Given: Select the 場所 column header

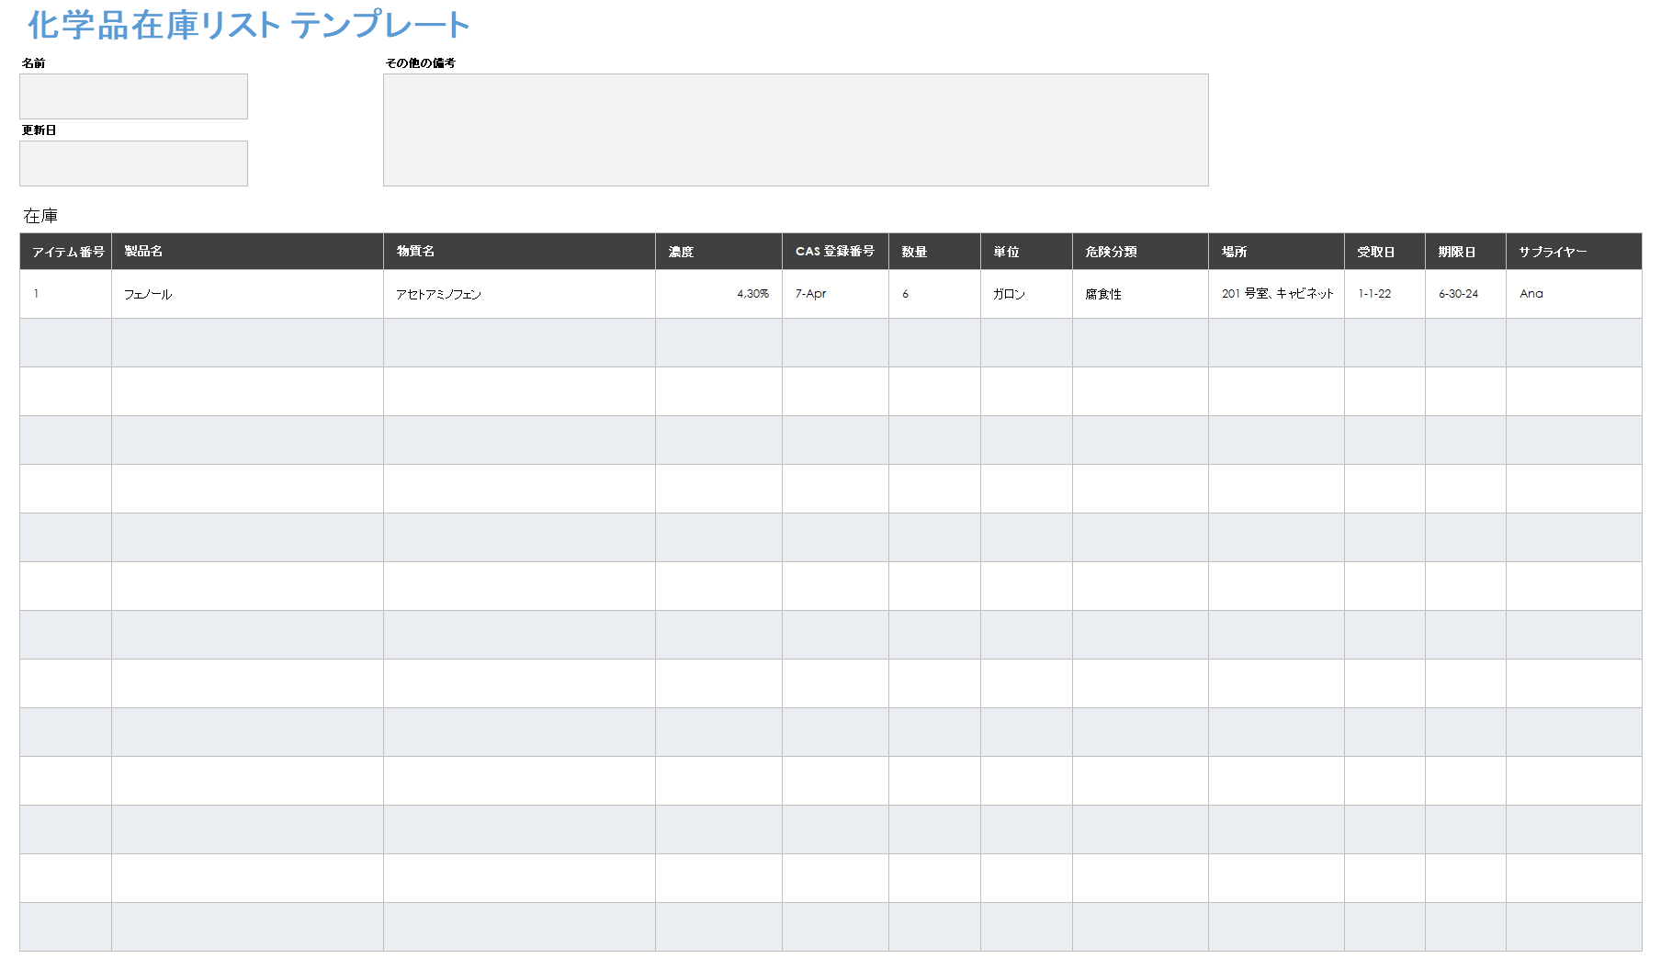Looking at the screenshot, I should click(1277, 252).
